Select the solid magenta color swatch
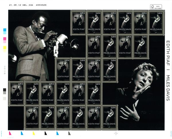Image resolution: width=172 pixels, height=139 pixels. pyautogui.click(x=5, y=39)
